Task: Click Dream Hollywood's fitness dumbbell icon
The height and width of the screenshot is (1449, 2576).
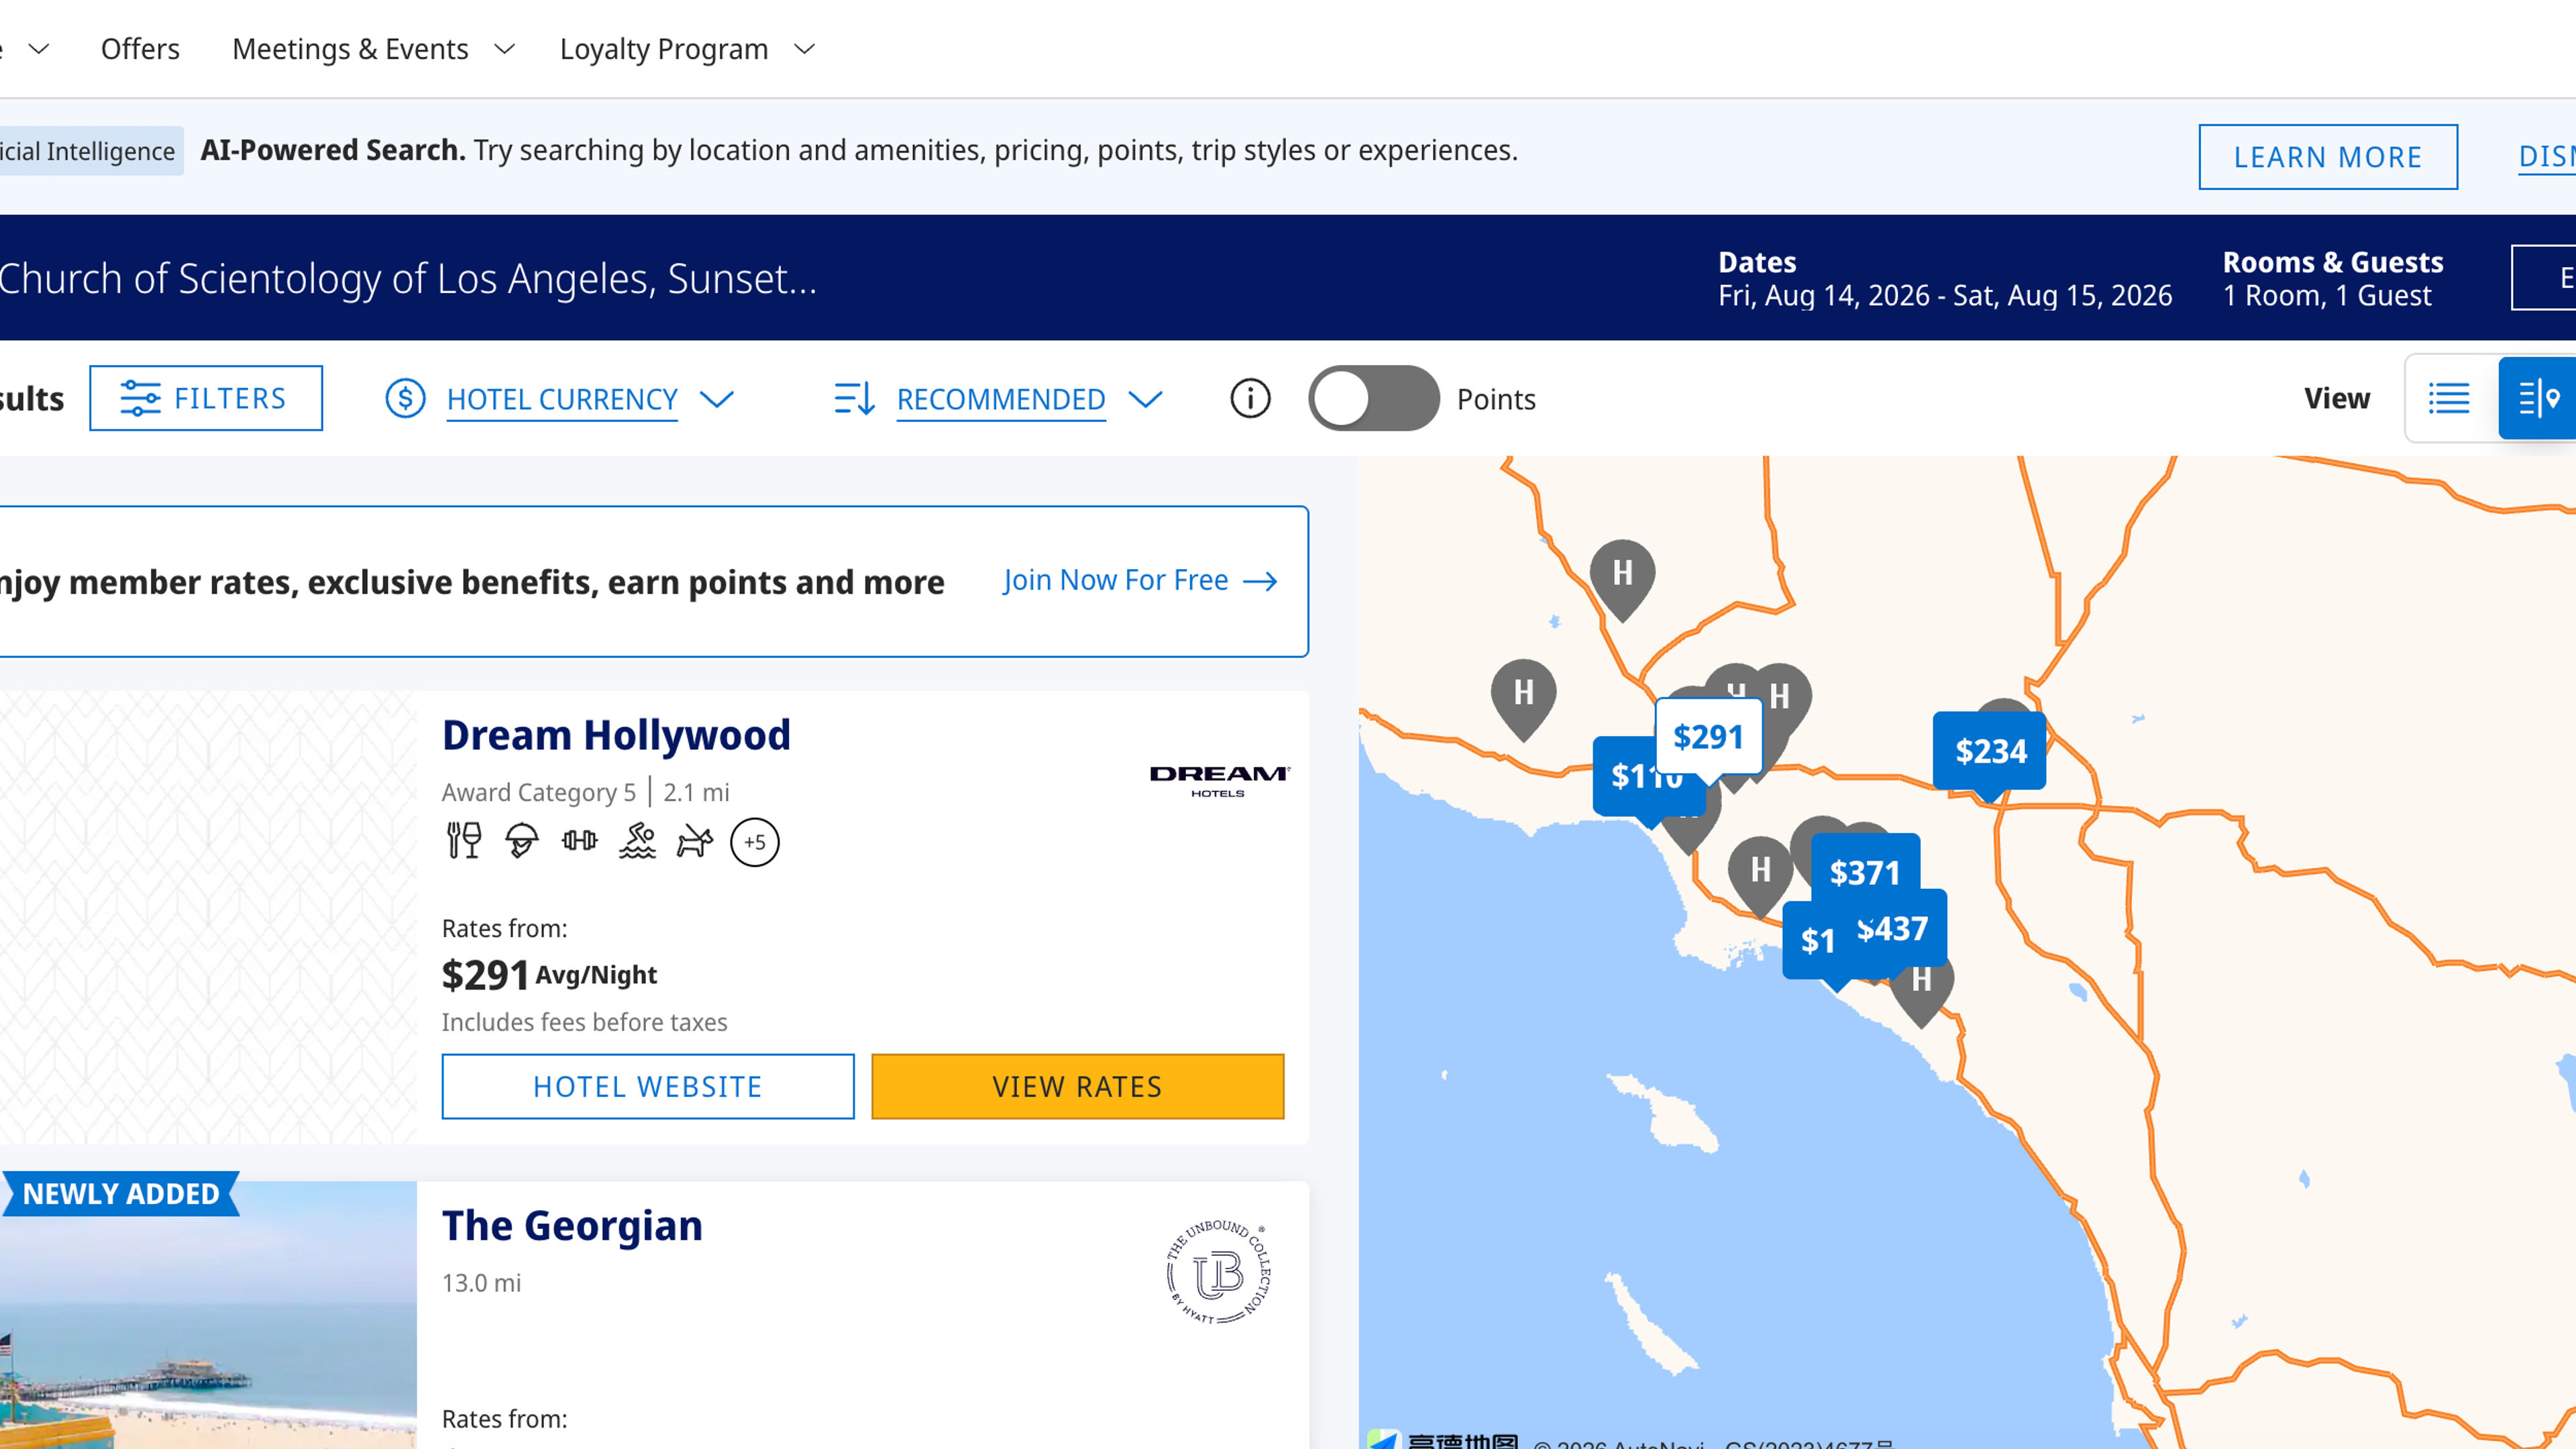Action: 579,841
